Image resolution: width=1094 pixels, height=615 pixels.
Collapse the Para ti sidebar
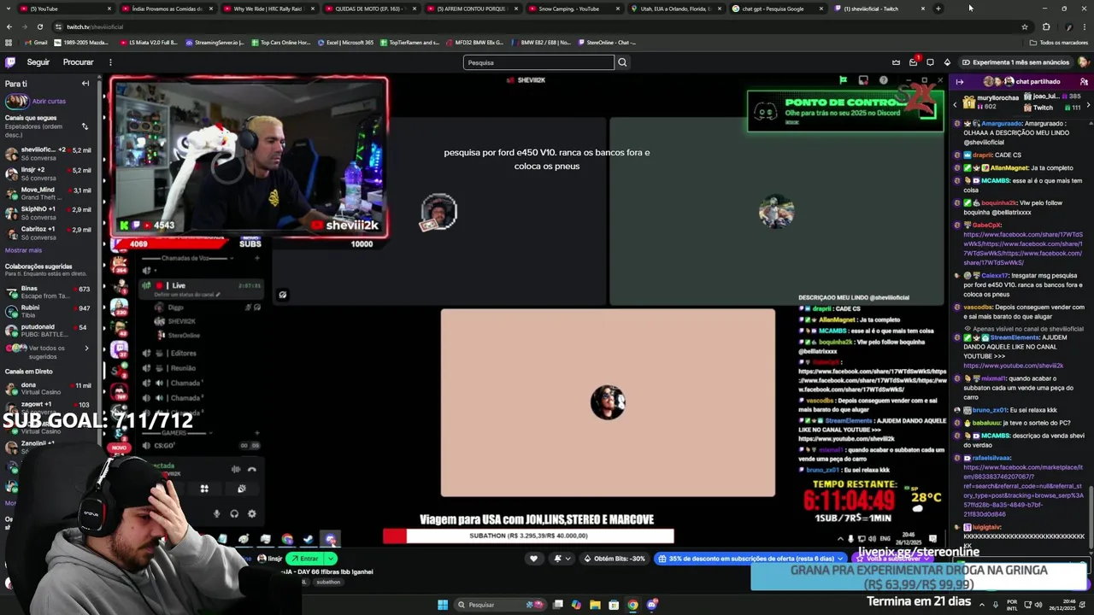[x=85, y=84]
